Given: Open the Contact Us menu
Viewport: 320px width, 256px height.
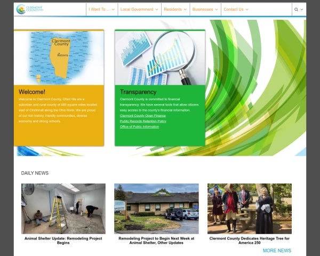Looking at the screenshot, I should tap(234, 10).
